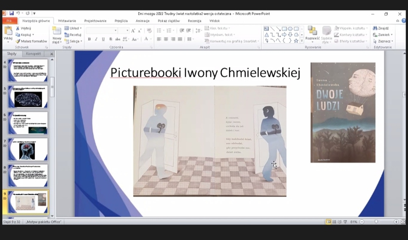Open Czcionka dialog launcher
Screen dimensions: 408x240
pos(151,47)
